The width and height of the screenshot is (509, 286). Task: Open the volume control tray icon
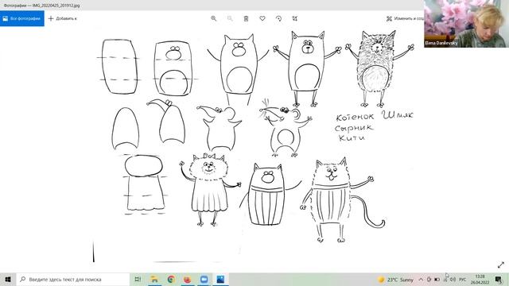pyautogui.click(x=453, y=279)
